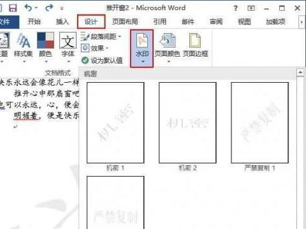This screenshot has height=229, width=306.
Task: Select the 设计 tab
Action: (x=91, y=22)
